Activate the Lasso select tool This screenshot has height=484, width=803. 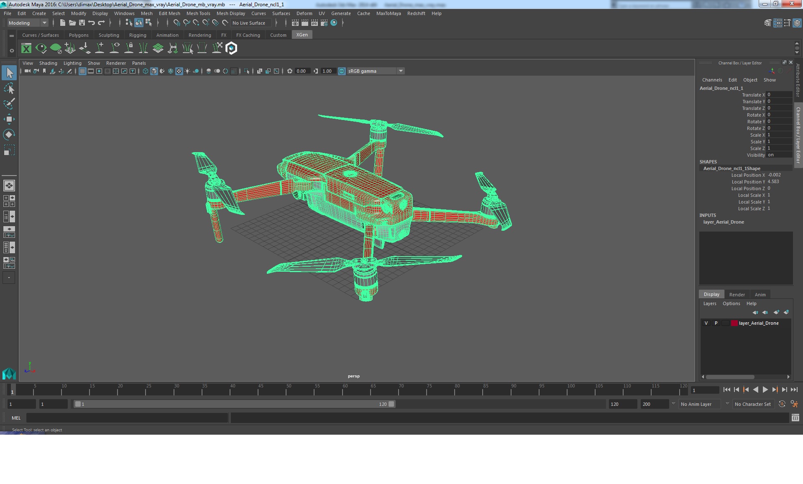pos(9,89)
